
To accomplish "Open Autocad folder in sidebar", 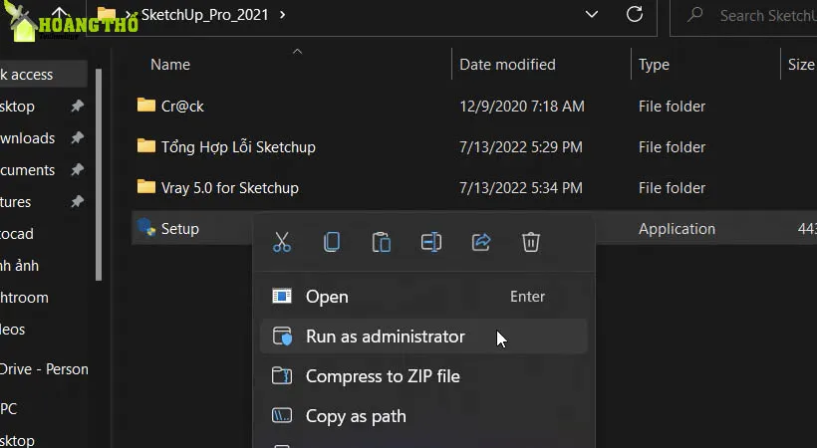I will click(17, 233).
